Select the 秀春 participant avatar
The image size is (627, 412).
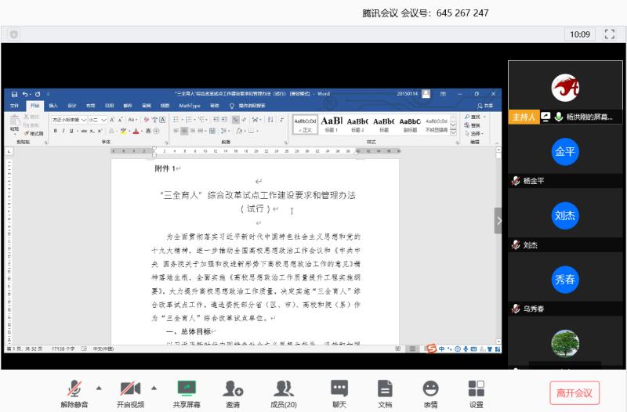[x=564, y=280]
